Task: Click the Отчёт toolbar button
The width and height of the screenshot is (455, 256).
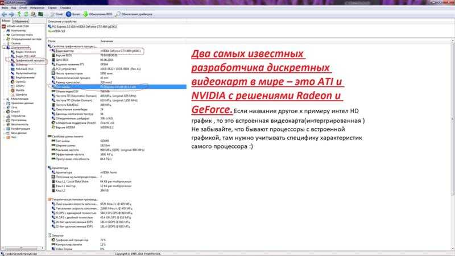Action: tap(57, 14)
